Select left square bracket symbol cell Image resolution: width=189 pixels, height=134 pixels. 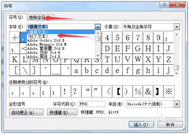pyautogui.click(x=15, y=70)
